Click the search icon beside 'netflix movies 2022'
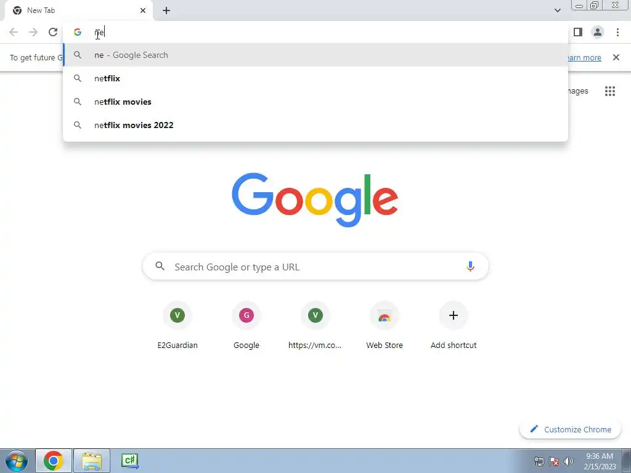Screen dimensions: 631x473 coord(78,125)
